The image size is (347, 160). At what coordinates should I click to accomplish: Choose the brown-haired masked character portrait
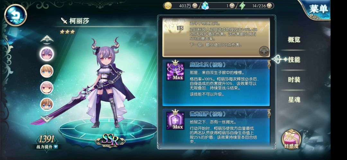(47, 104)
